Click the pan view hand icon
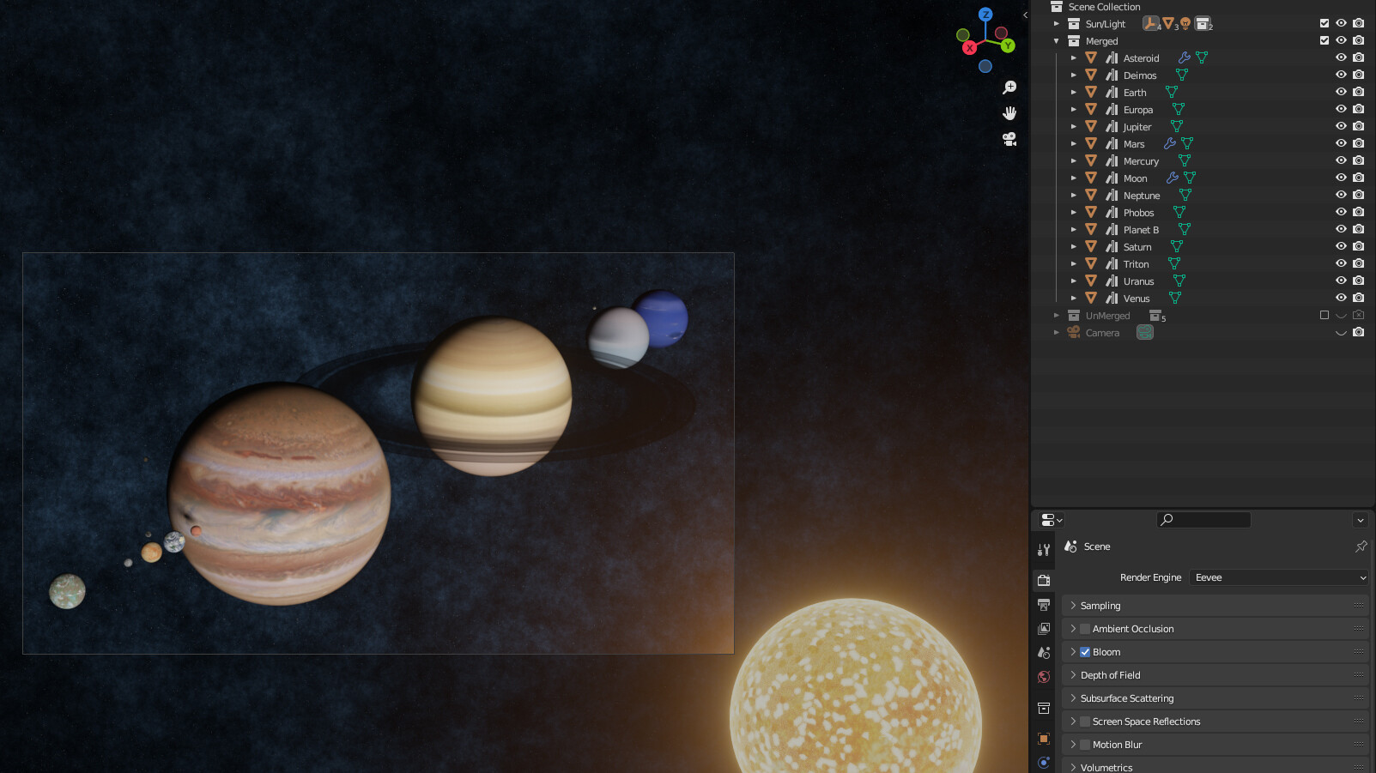 pyautogui.click(x=1009, y=113)
